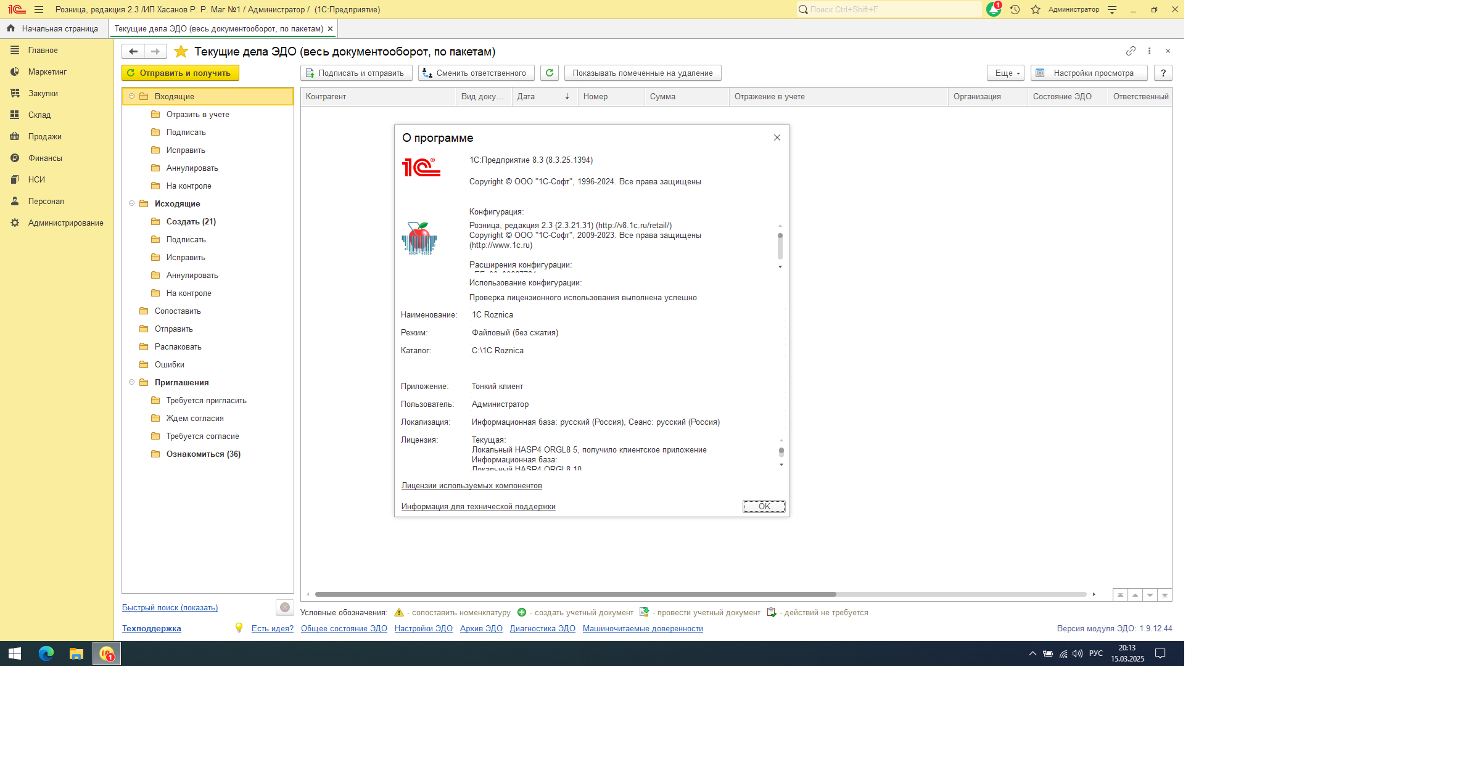Image resolution: width=1463 pixels, height=778 pixels.
Task: Open Лицензии используемых компонентов link
Action: pos(471,485)
